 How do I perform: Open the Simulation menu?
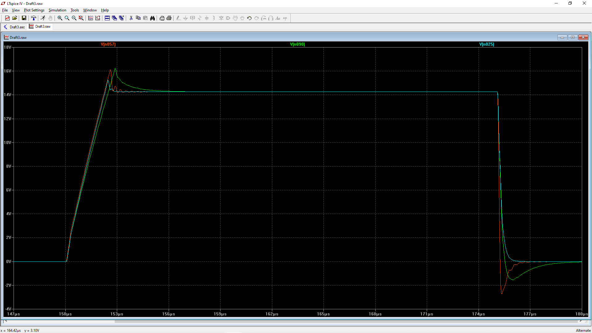click(x=57, y=10)
